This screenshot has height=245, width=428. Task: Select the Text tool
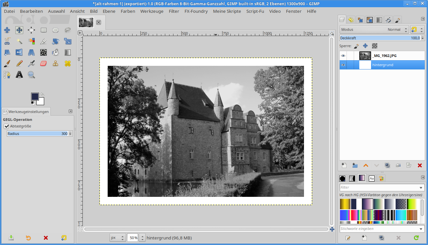click(x=19, y=75)
